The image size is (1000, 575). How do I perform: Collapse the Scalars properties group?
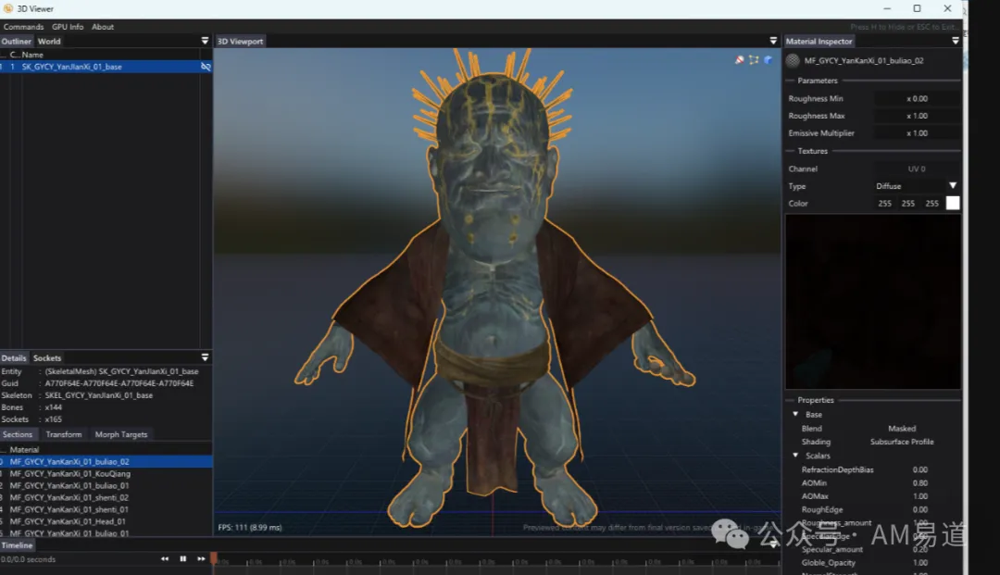[x=795, y=456]
